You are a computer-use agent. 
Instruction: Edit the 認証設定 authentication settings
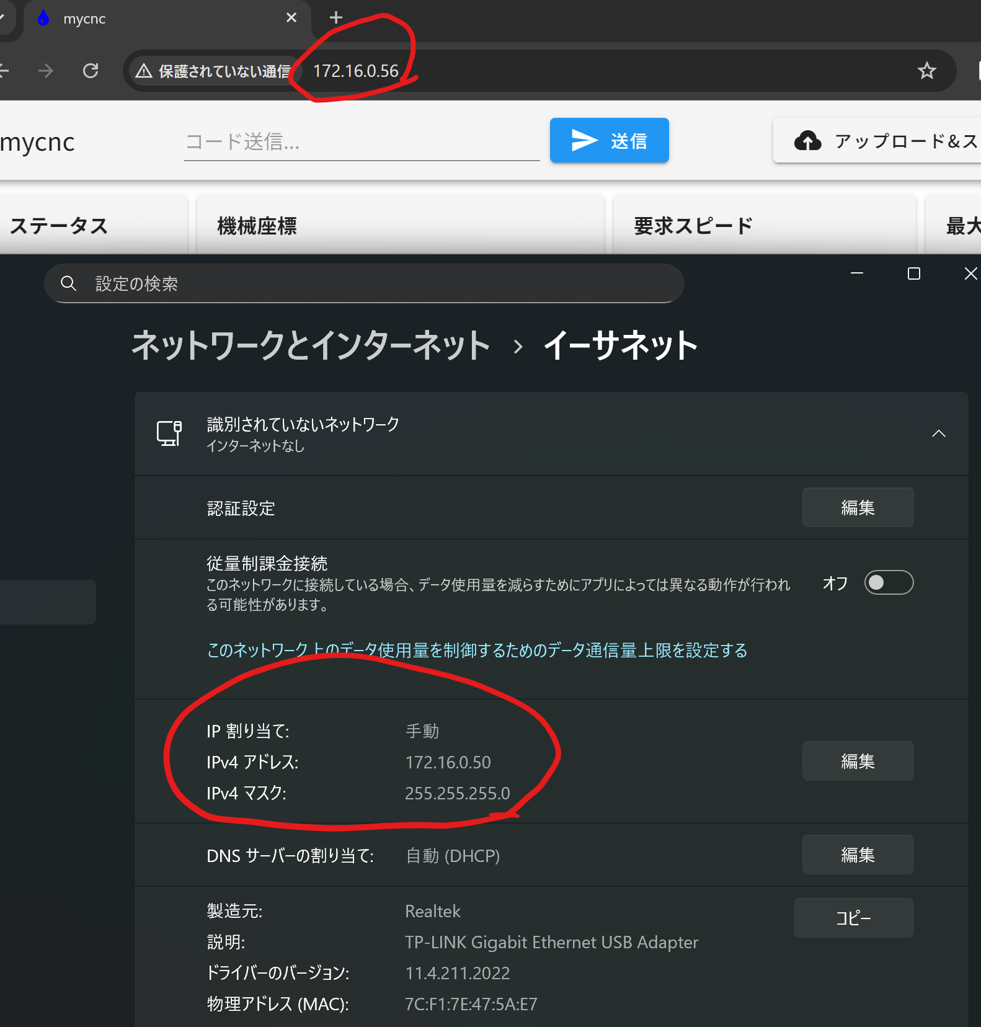coord(857,507)
